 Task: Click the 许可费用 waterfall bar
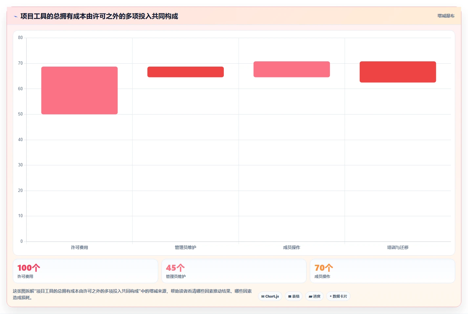79,91
